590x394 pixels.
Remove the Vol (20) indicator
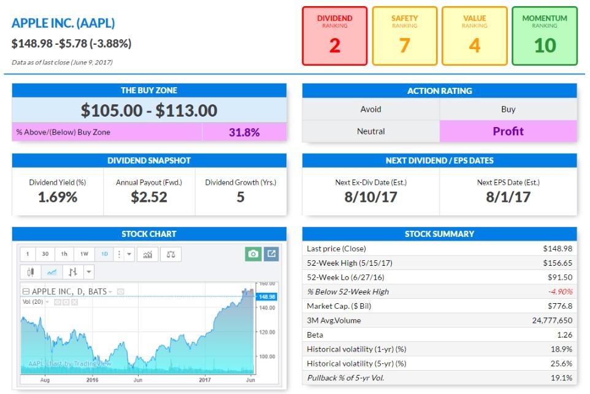(74, 302)
